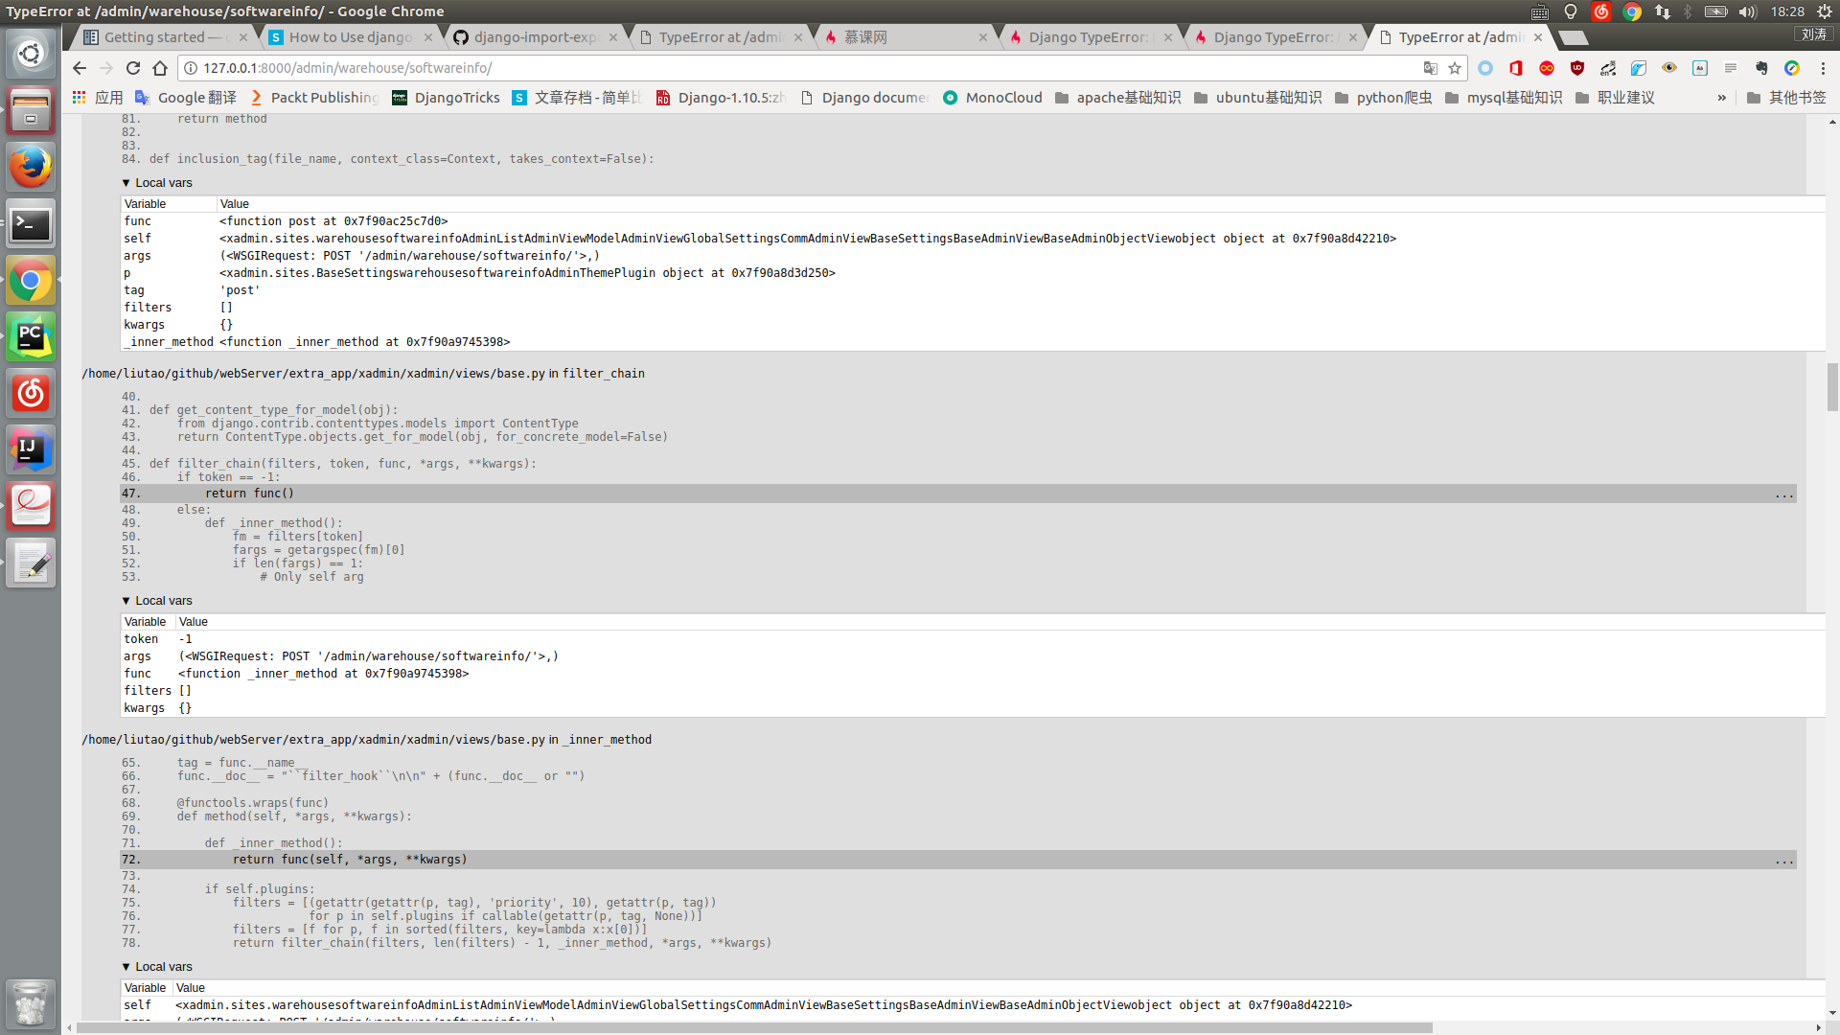Open the Terminal from the dock
This screenshot has height=1035, width=1840.
pyautogui.click(x=31, y=224)
